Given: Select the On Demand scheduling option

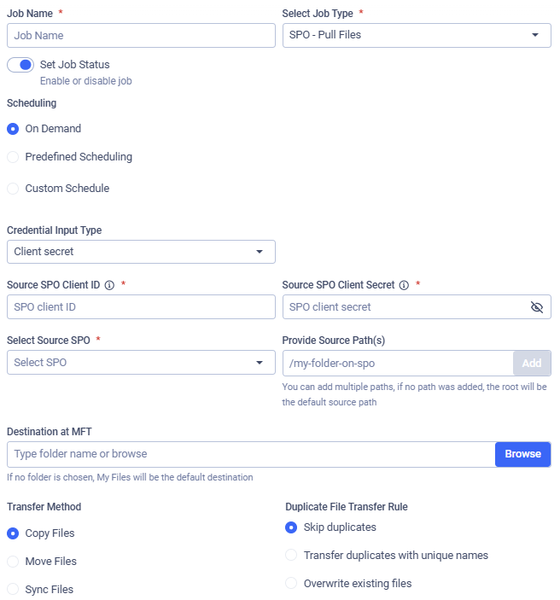Looking at the screenshot, I should click(13, 129).
